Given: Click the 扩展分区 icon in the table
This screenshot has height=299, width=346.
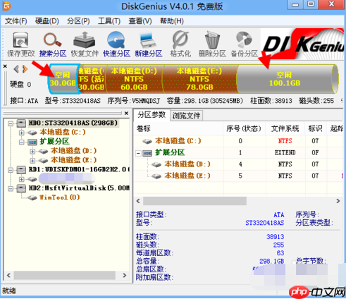Looking at the screenshot, I should pyautogui.click(x=147, y=153).
